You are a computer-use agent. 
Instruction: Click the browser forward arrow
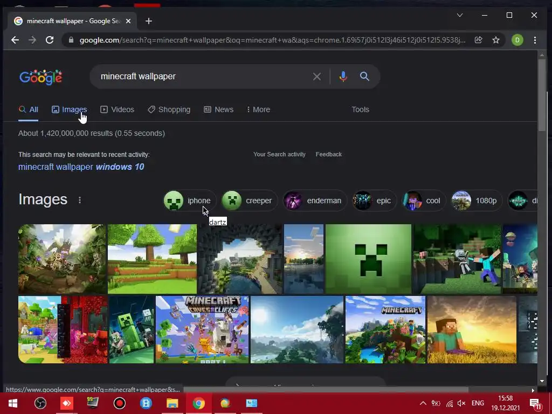pos(32,40)
